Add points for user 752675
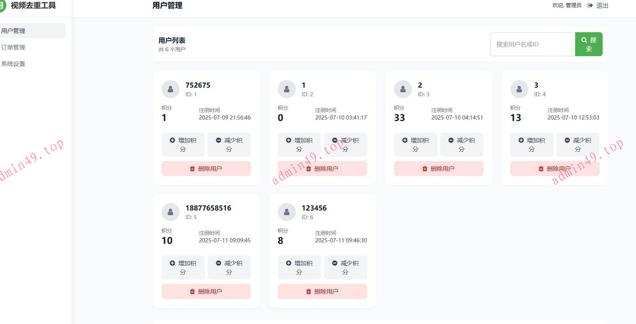Viewport: 636px width, 324px height. pos(183,145)
